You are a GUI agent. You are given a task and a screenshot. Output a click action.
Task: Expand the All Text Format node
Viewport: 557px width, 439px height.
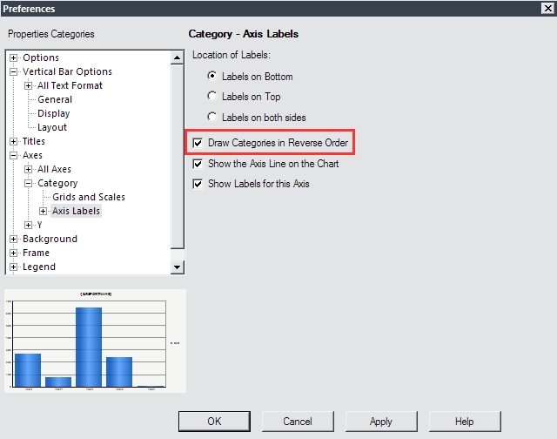[29, 86]
